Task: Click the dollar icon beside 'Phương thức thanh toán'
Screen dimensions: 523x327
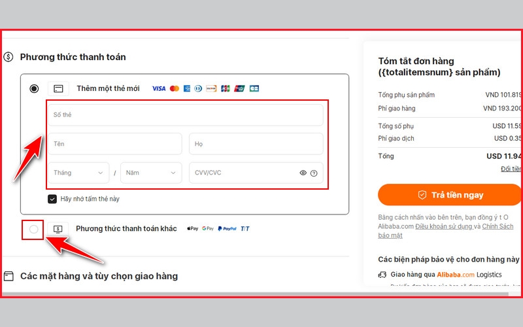Action: click(x=8, y=57)
